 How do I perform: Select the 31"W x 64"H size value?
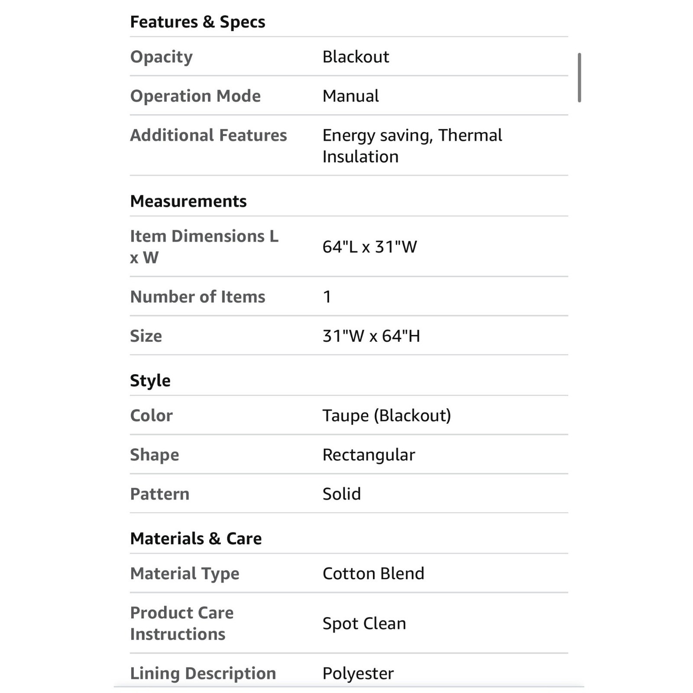(371, 336)
